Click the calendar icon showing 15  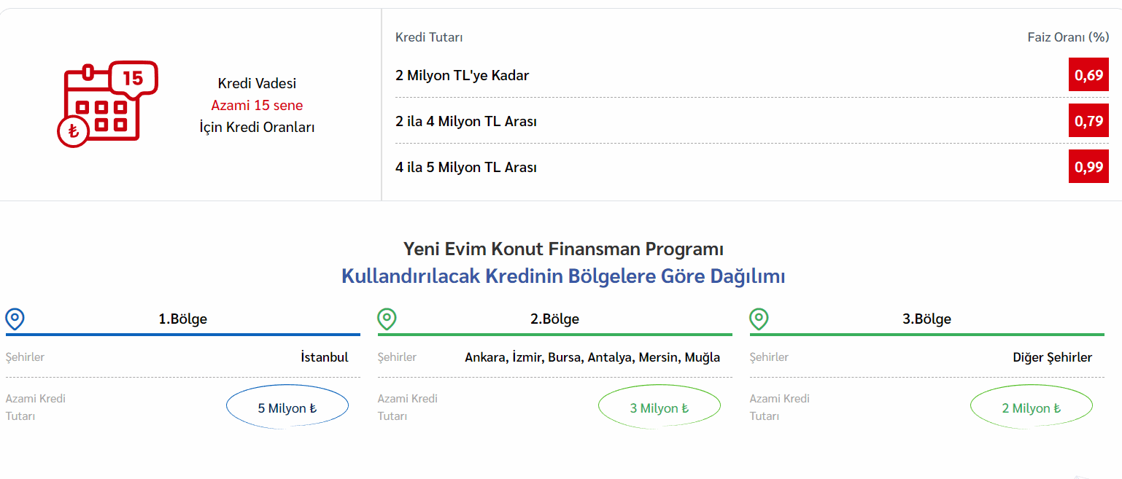pyautogui.click(x=107, y=104)
